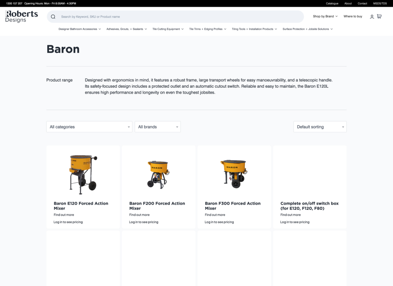Expand Surface Protection + Jobsite Solutions menu

click(308, 29)
